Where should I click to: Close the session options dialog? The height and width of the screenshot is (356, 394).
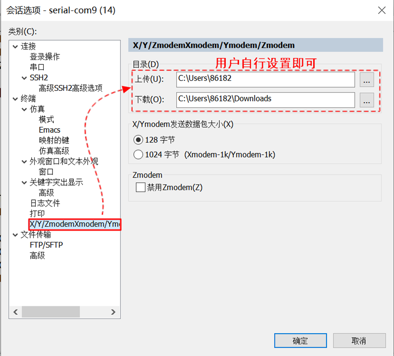(x=382, y=10)
